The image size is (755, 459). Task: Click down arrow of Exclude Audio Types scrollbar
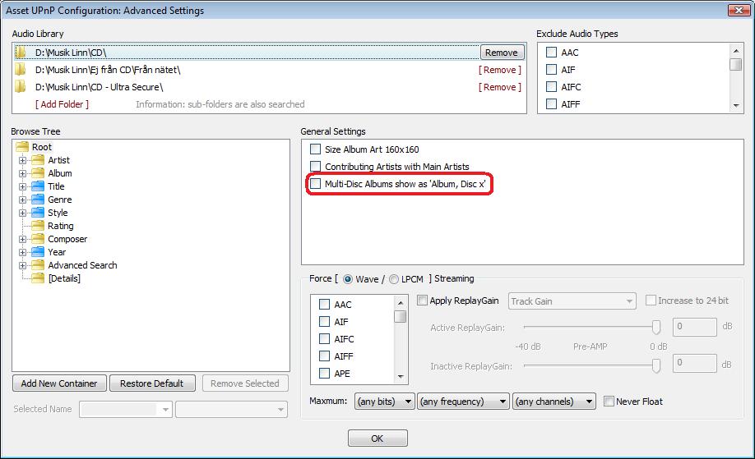point(736,105)
